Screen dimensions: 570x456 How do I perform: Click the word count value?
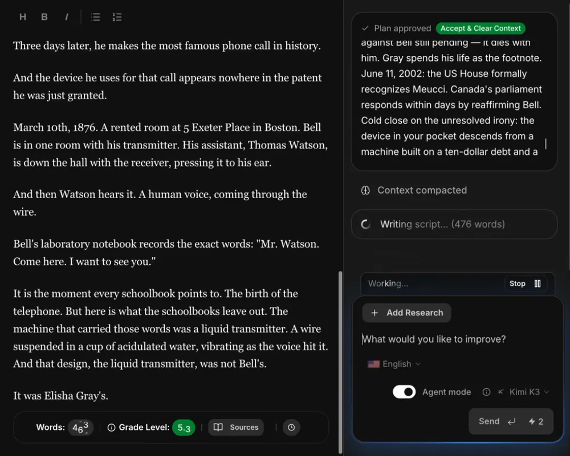tap(80, 428)
